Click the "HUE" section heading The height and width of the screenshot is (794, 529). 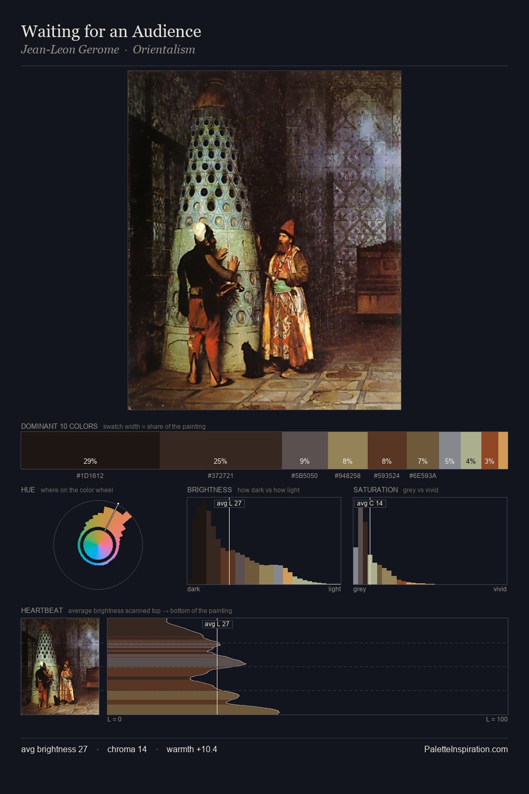pyautogui.click(x=28, y=490)
